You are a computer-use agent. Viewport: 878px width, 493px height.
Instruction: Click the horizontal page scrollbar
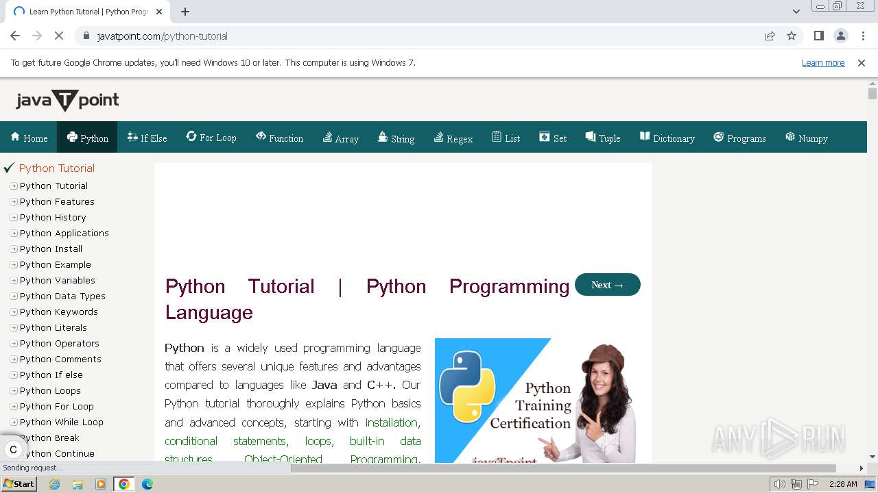(x=562, y=468)
